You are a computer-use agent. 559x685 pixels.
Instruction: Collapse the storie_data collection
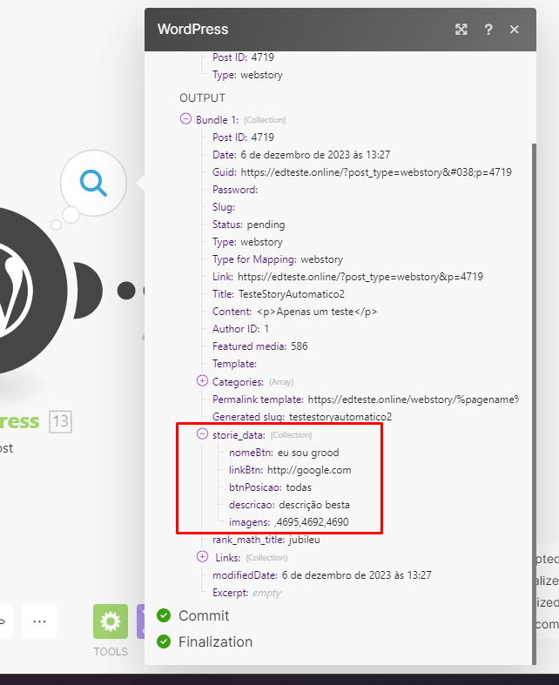point(202,433)
